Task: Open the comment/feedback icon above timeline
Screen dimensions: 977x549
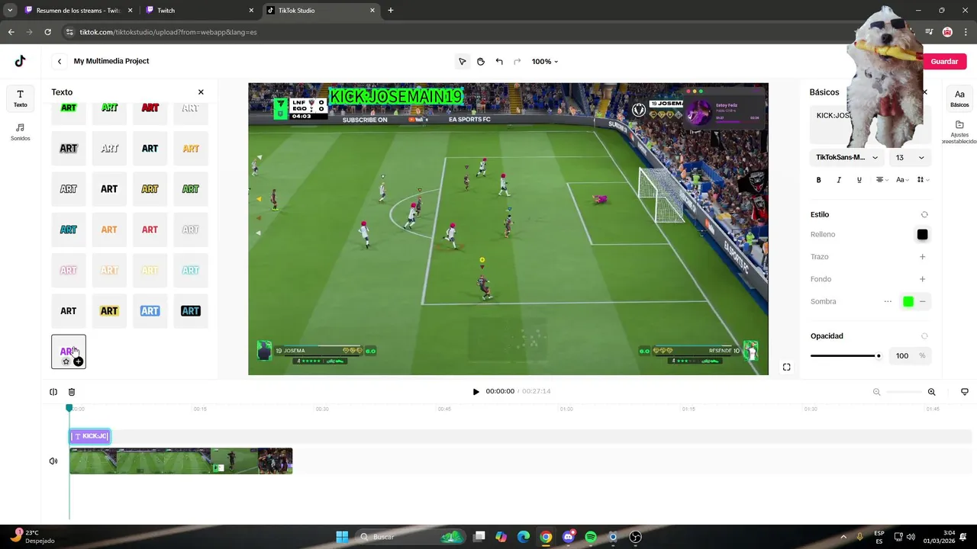Action: coord(965,392)
